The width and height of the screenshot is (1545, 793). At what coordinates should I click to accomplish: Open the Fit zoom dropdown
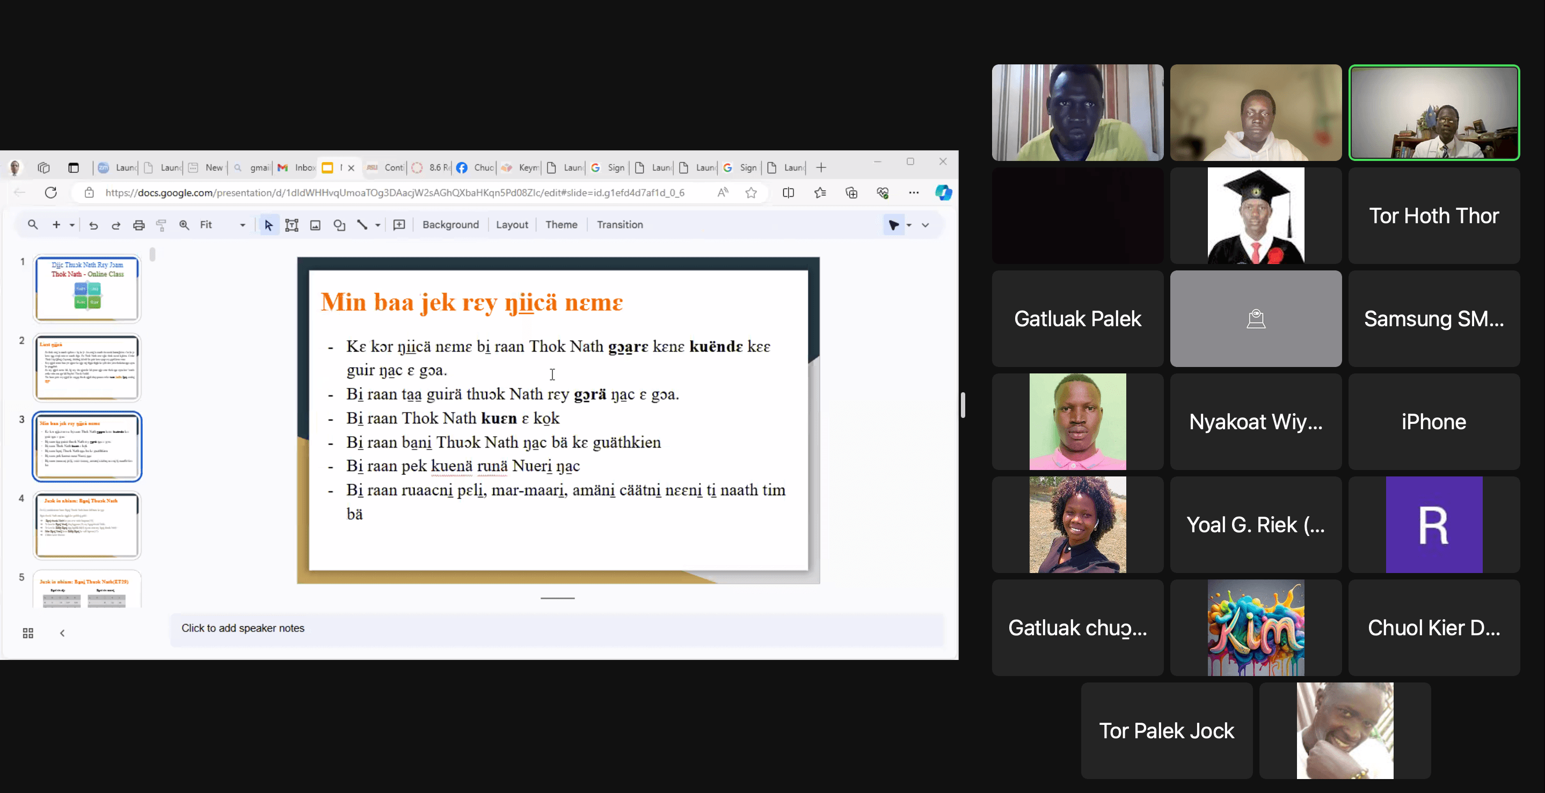point(242,225)
